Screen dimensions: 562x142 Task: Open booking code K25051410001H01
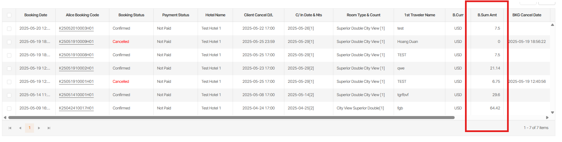pos(76,95)
